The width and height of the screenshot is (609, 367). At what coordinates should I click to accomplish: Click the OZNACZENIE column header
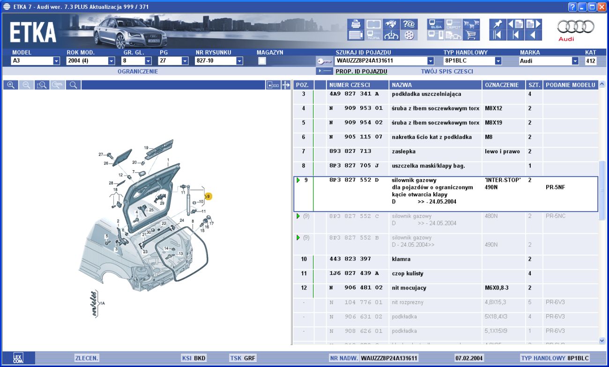click(504, 85)
